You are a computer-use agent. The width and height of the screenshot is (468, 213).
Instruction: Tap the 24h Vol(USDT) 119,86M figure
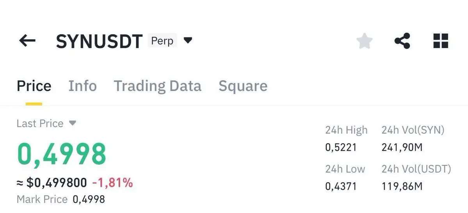(402, 187)
